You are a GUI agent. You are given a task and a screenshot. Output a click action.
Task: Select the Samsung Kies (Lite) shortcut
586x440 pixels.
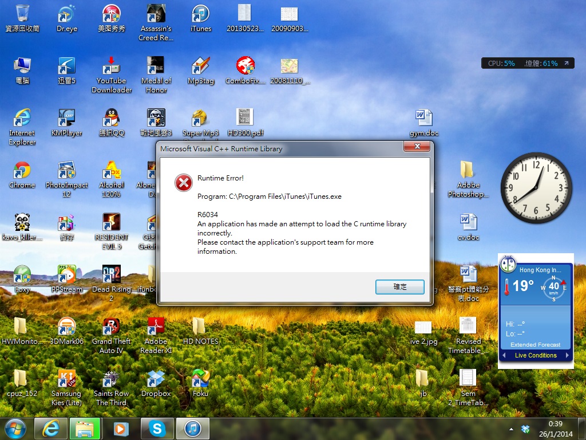point(66,387)
